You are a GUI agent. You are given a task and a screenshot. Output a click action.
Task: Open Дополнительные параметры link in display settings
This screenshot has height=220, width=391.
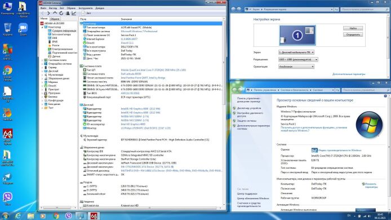(349, 74)
